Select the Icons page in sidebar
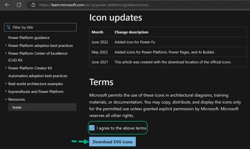The image size is (250, 149). [x=42, y=107]
